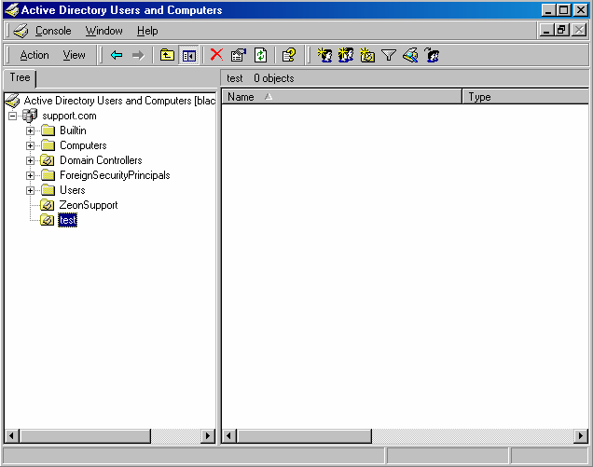
Task: Click the red Delete icon
Action: [x=216, y=55]
